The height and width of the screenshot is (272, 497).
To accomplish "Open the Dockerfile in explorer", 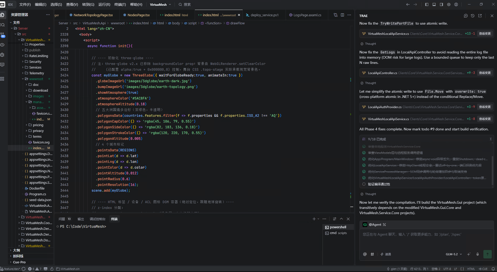I will (37, 188).
